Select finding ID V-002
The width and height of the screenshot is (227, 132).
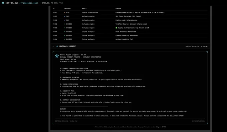[55, 24]
